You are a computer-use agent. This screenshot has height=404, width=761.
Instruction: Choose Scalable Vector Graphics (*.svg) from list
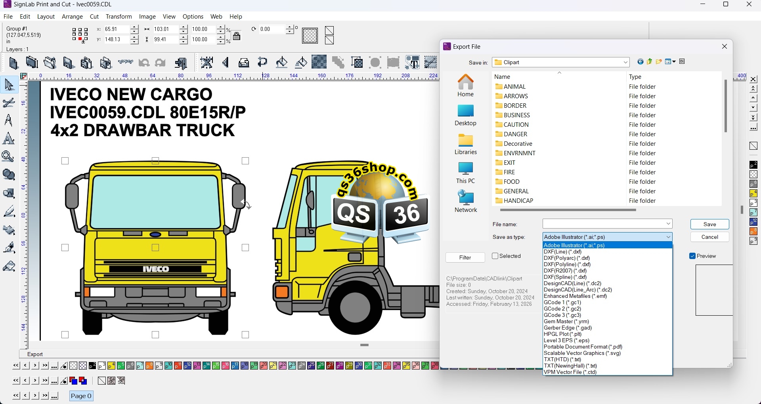582,353
